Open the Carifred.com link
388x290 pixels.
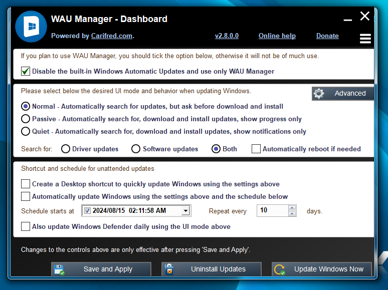pyautogui.click(x=112, y=36)
